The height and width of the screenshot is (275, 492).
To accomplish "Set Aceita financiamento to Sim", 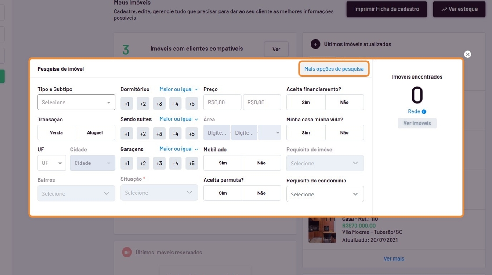I will tap(306, 102).
